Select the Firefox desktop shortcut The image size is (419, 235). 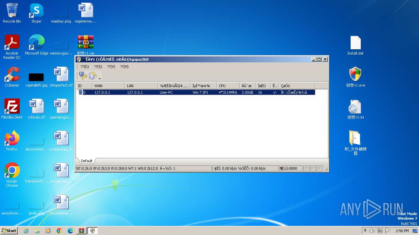coord(12,141)
